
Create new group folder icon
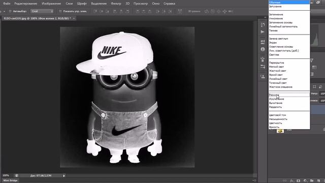(312, 181)
